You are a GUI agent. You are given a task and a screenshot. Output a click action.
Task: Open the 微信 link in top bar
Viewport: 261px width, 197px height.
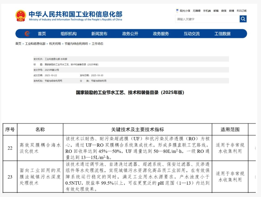point(224,11)
